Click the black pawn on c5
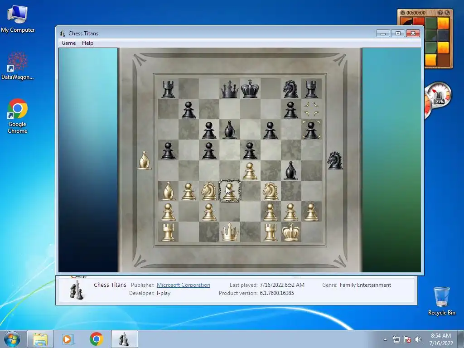The height and width of the screenshot is (348, 464). tap(209, 150)
